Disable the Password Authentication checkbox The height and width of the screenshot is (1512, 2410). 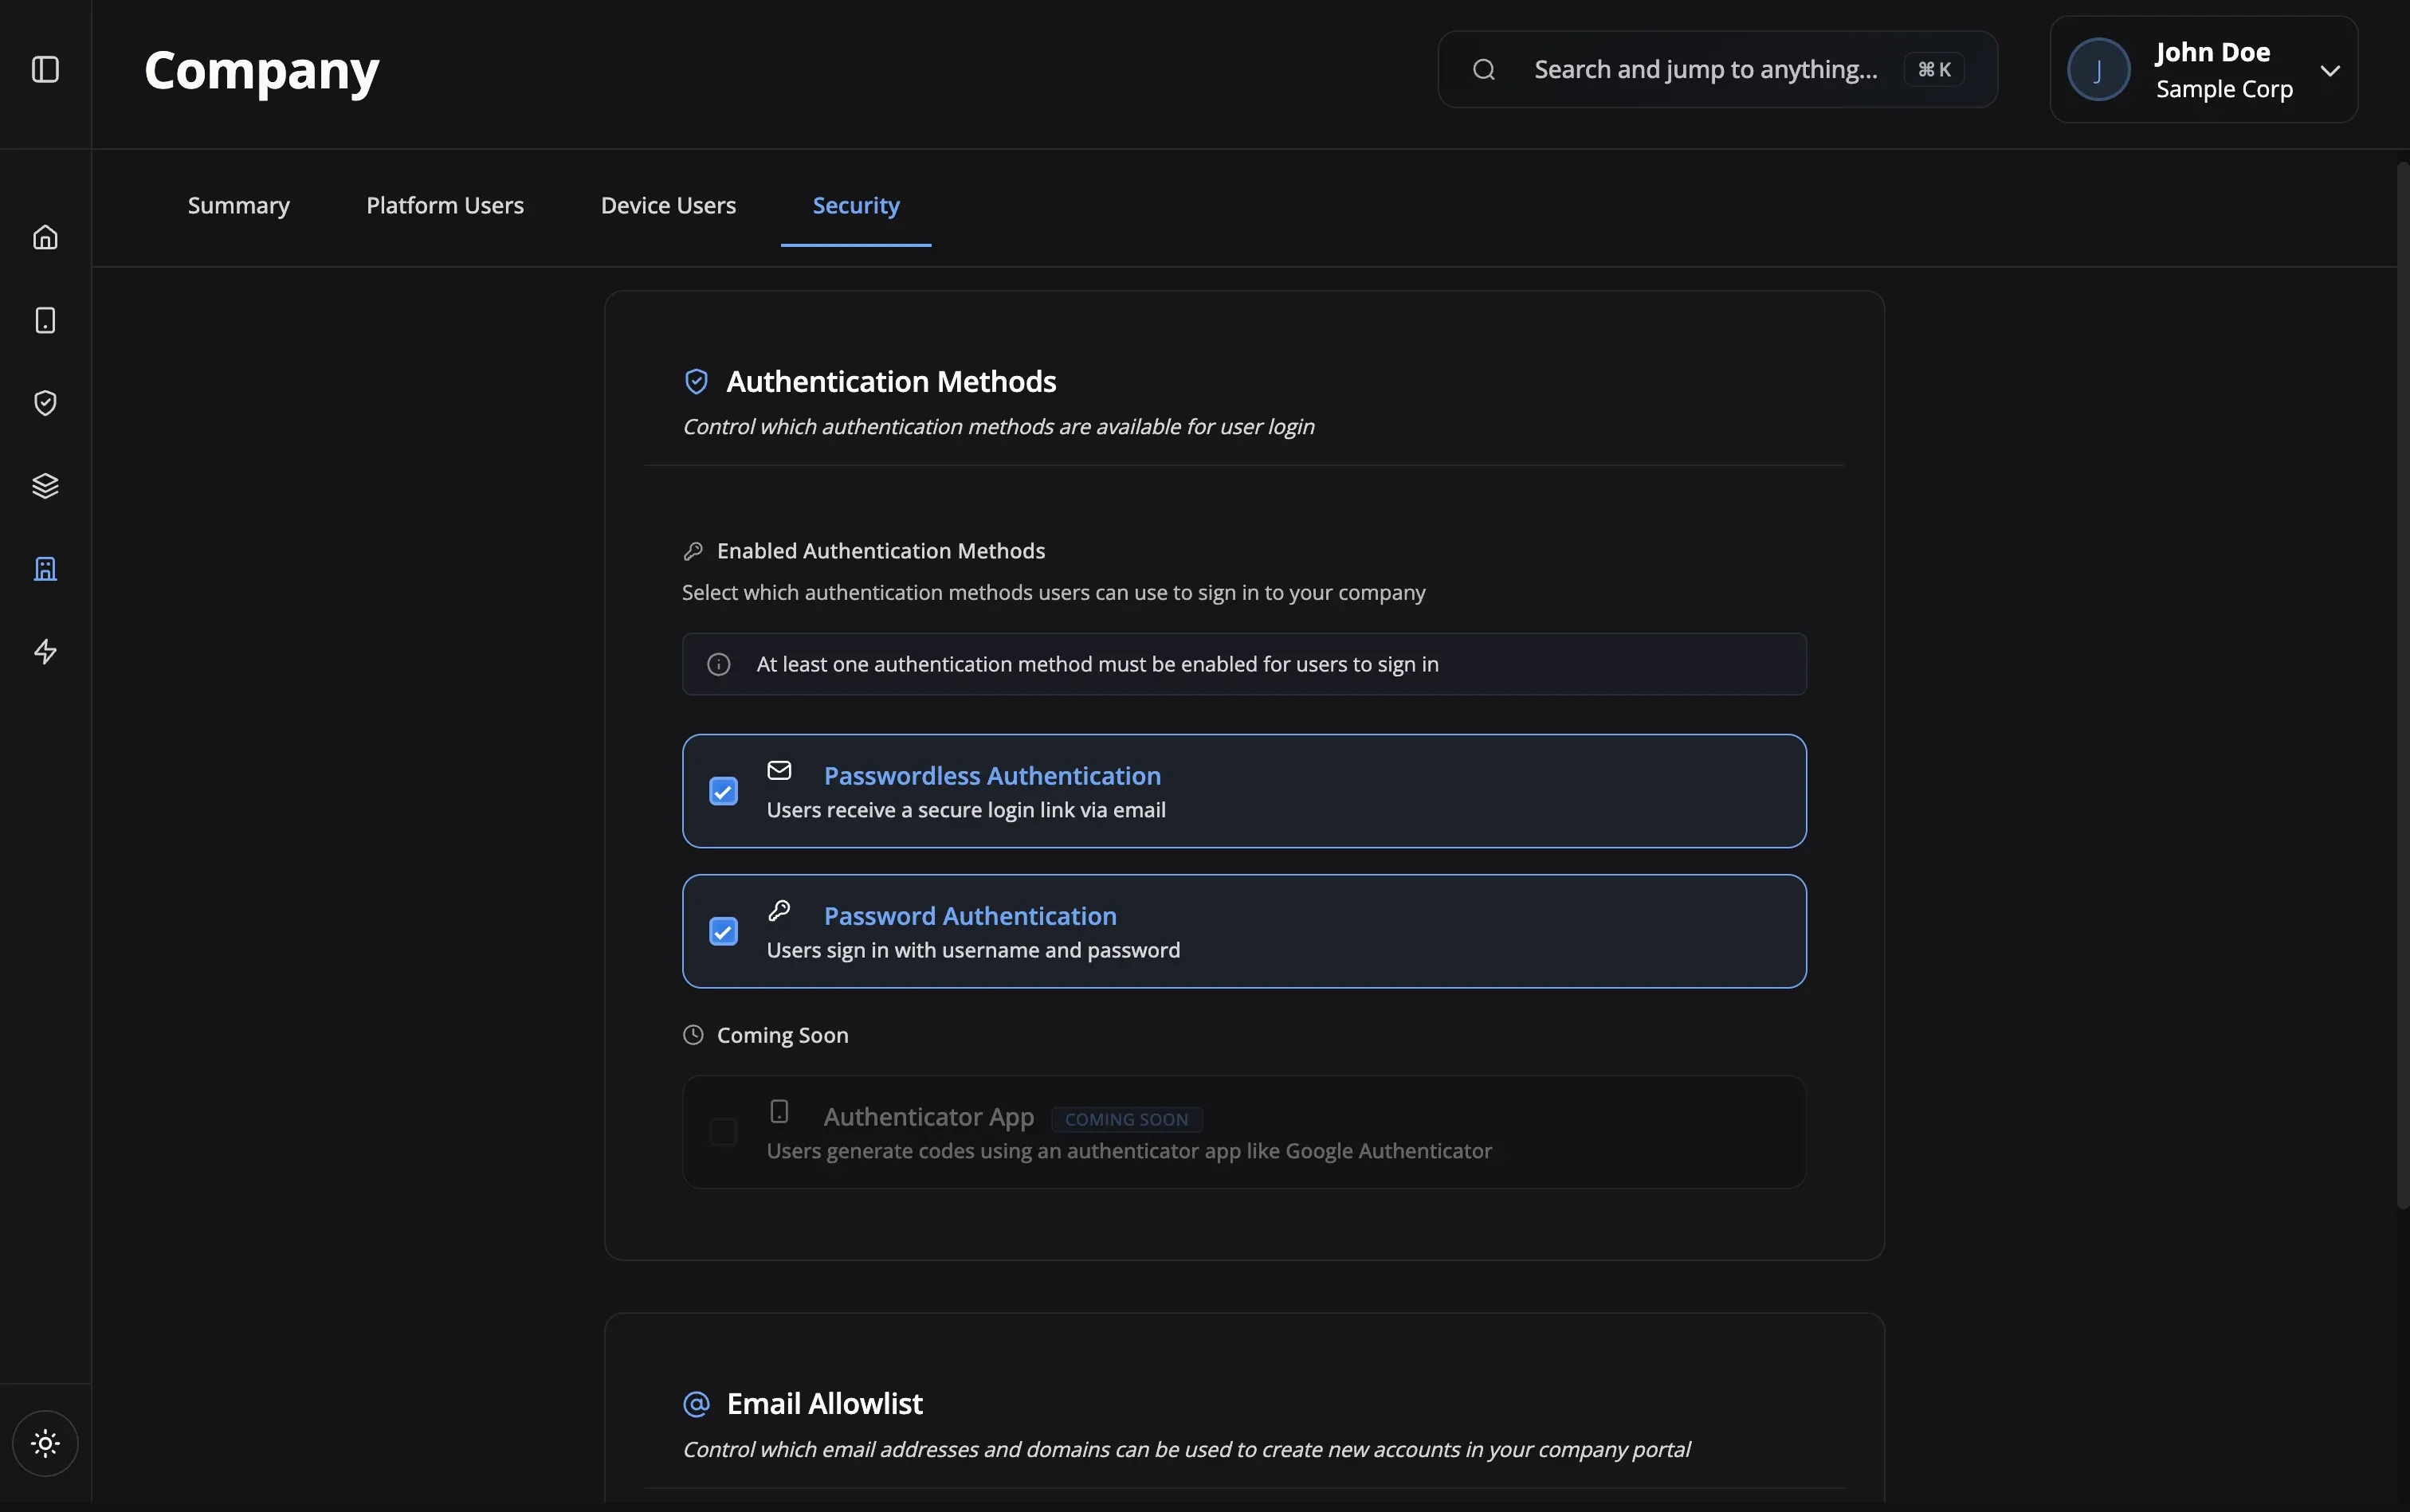click(724, 931)
